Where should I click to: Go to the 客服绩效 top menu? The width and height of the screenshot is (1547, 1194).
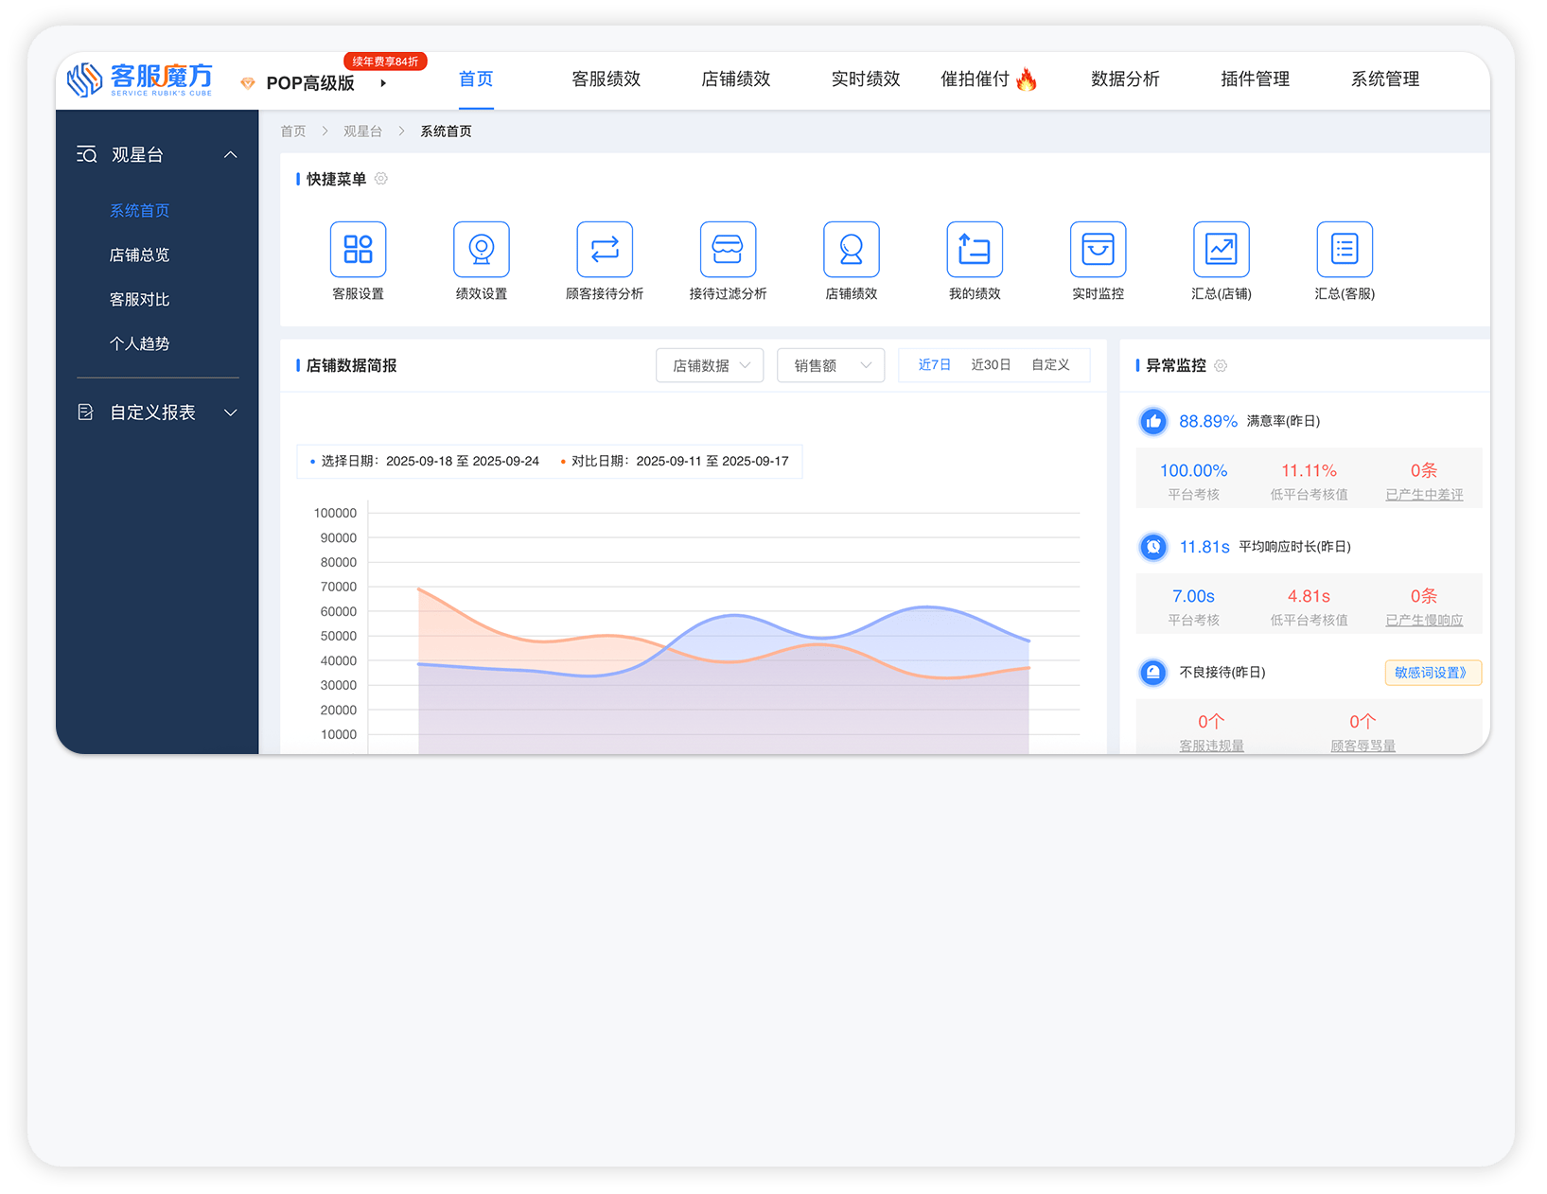pos(606,79)
